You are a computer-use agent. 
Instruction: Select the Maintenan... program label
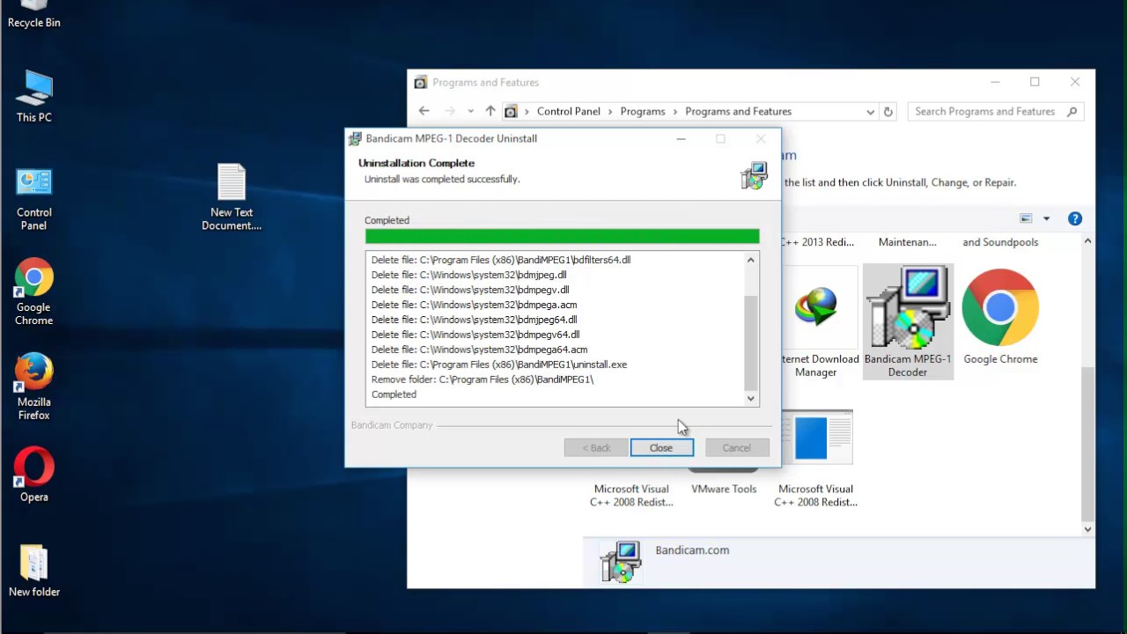pos(908,242)
